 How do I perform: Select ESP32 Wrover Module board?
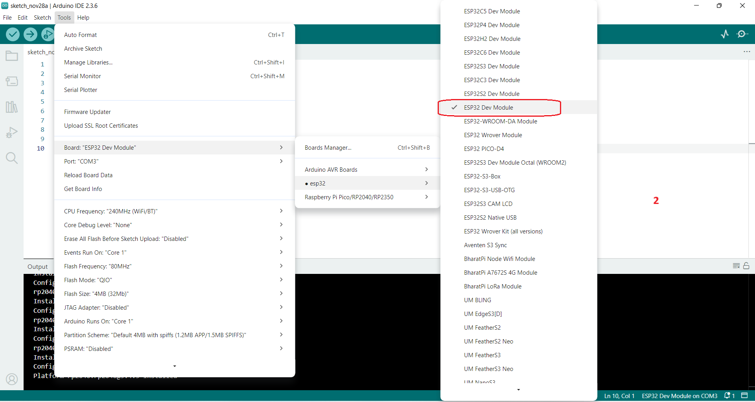pyautogui.click(x=519, y=135)
